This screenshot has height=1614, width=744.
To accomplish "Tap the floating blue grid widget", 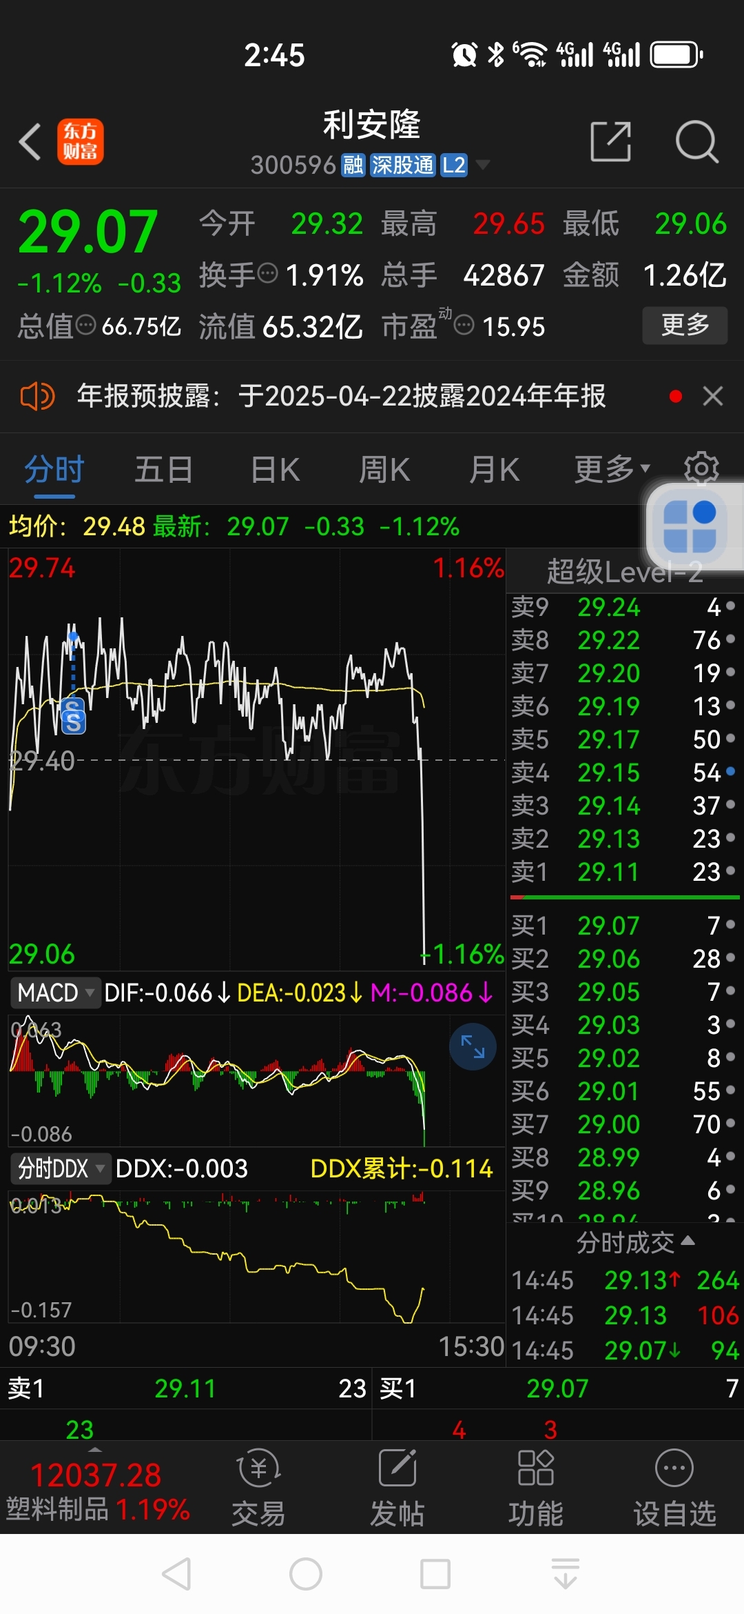I will pyautogui.click(x=690, y=527).
